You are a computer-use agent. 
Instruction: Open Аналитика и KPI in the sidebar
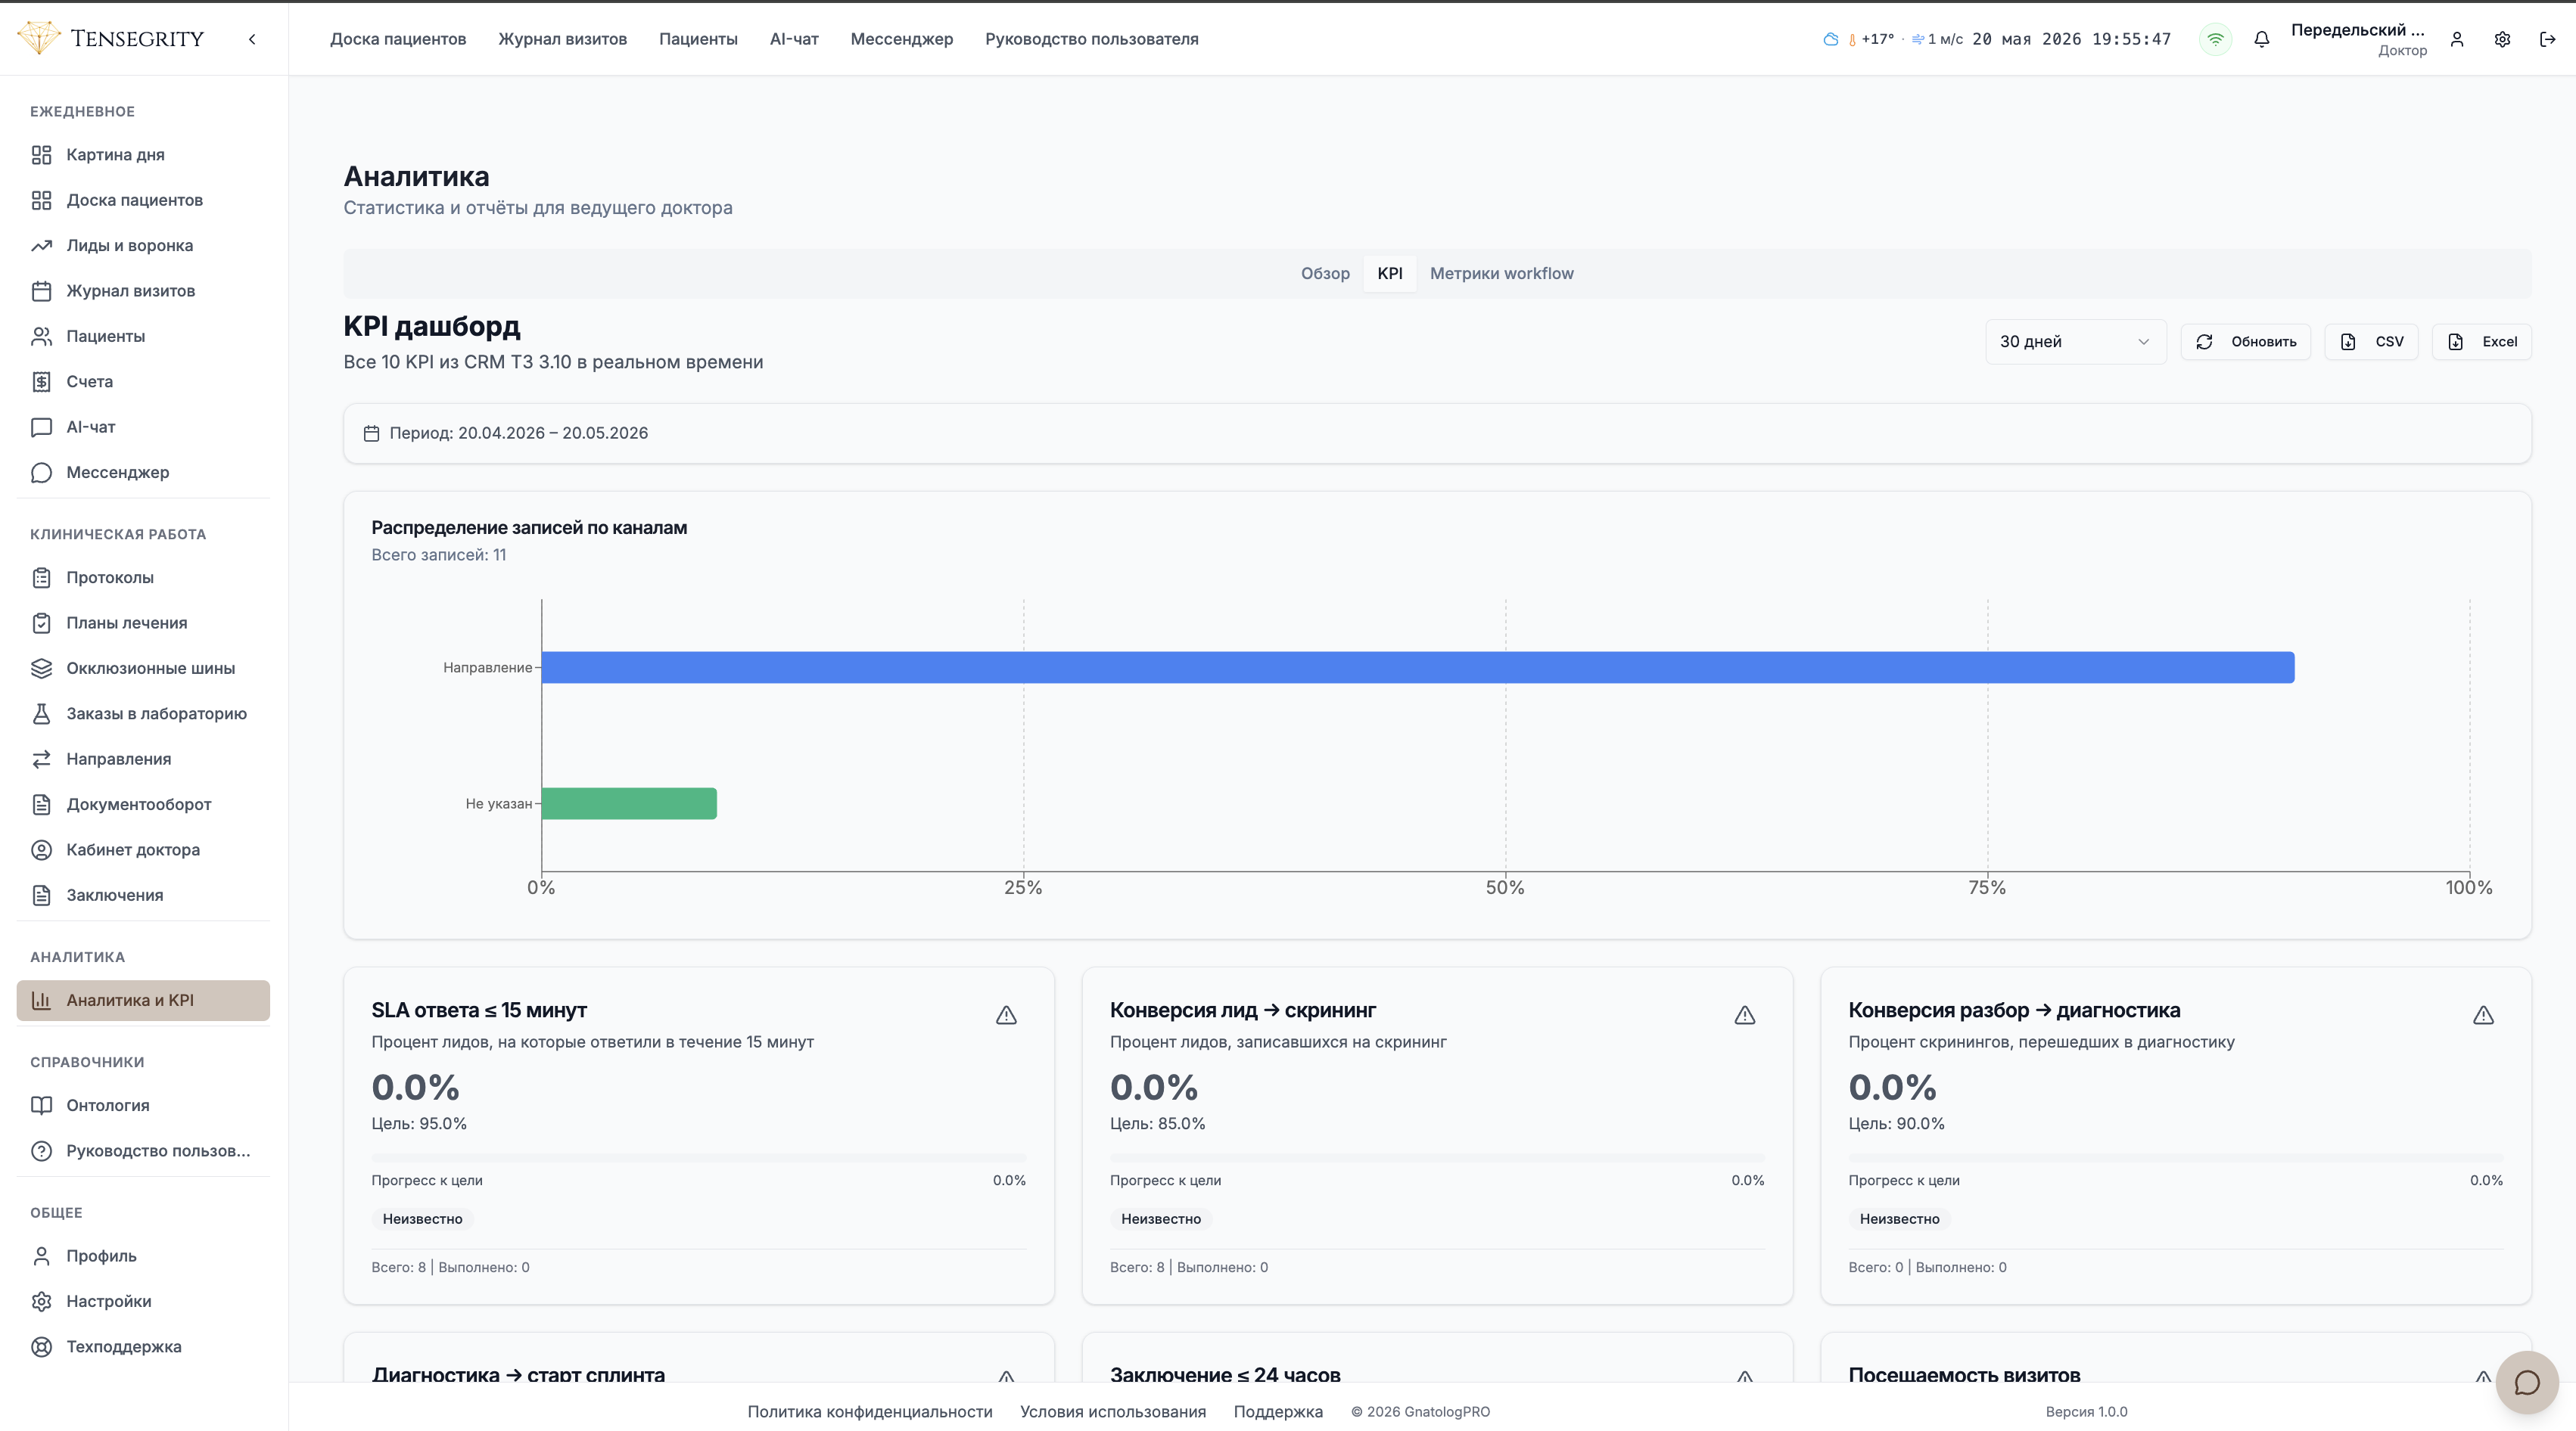pyautogui.click(x=143, y=1001)
